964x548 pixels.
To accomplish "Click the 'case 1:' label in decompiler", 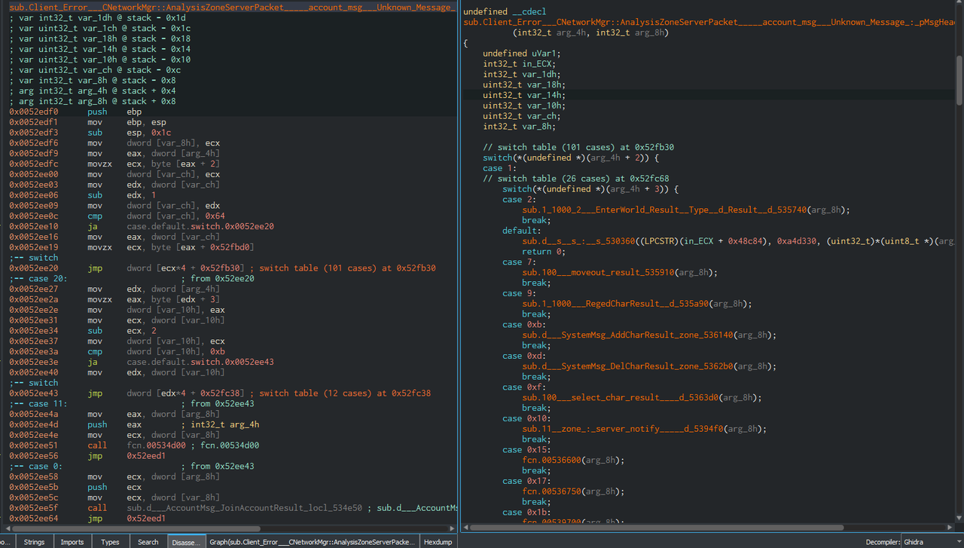I will 500,168.
